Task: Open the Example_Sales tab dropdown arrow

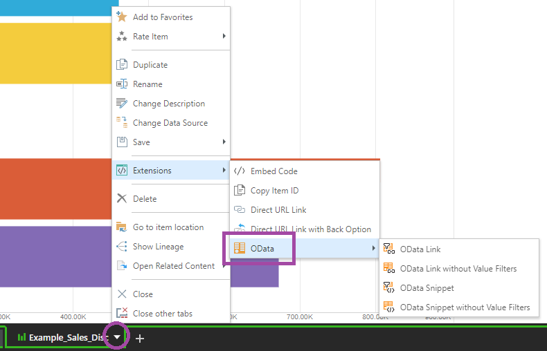Action: 118,337
